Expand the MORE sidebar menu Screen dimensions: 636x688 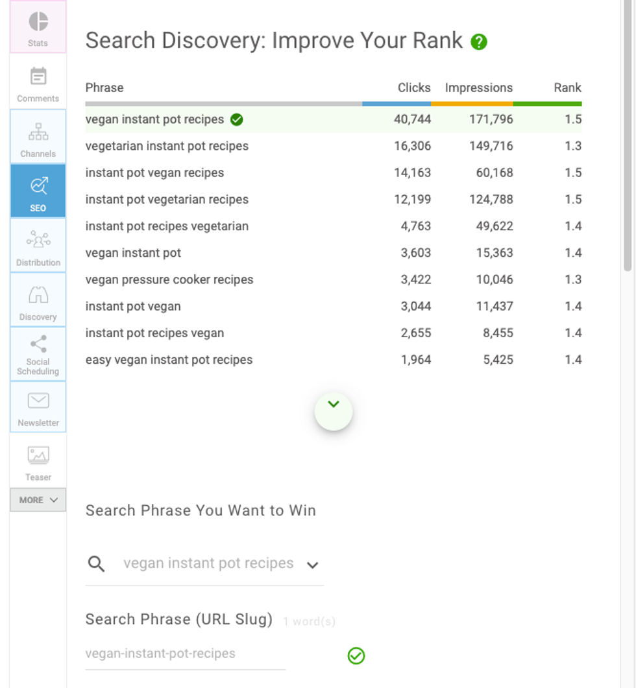click(38, 500)
